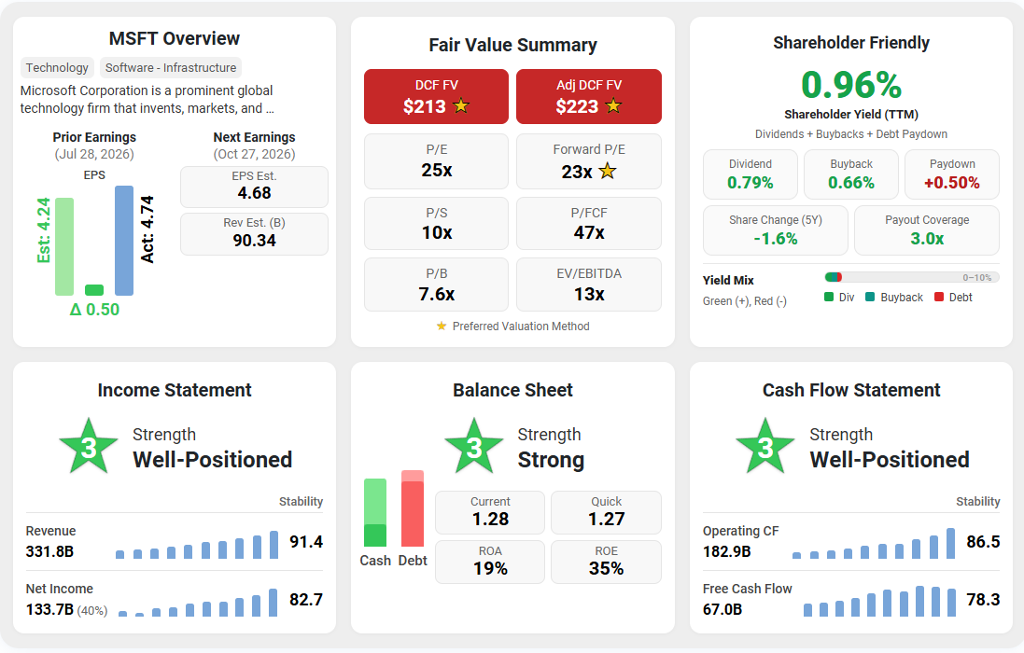1024x653 pixels.
Task: Click the blue EPS actual bar
Action: [124, 241]
